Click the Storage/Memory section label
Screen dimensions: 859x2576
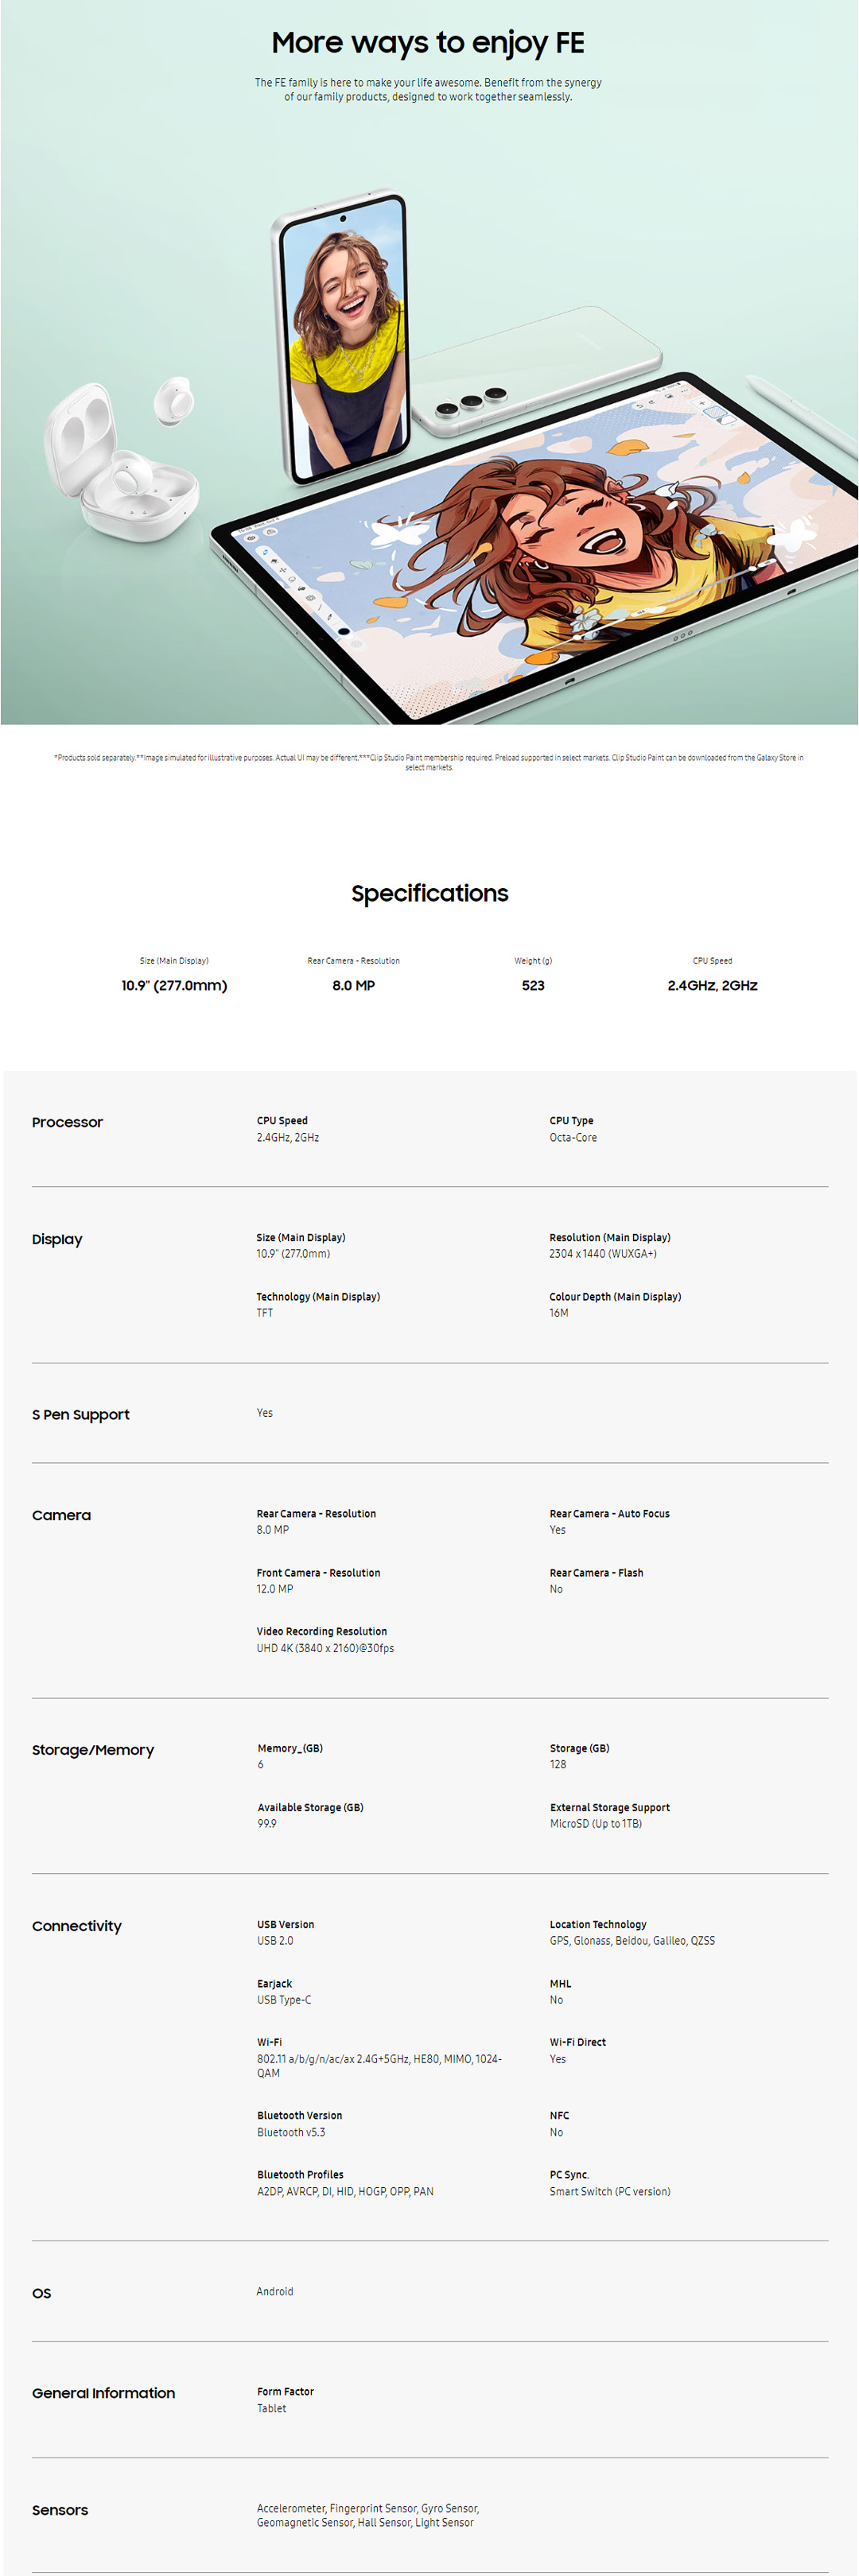coord(93,1750)
